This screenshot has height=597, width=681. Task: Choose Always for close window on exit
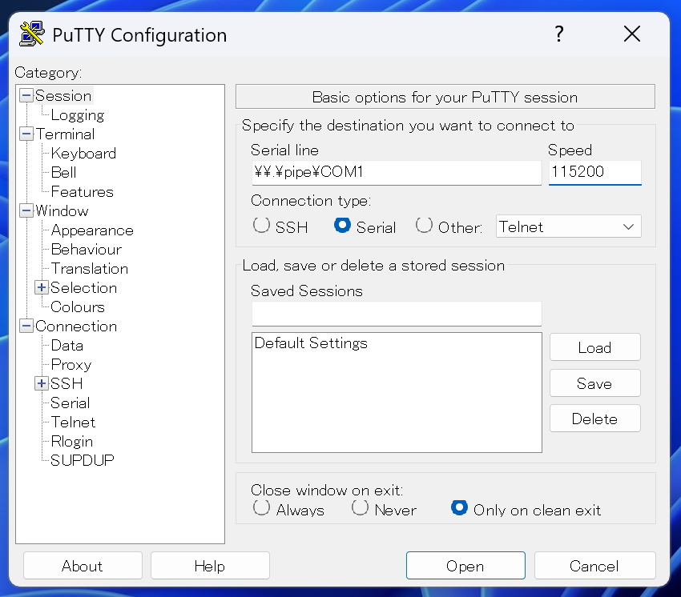pyautogui.click(x=260, y=507)
